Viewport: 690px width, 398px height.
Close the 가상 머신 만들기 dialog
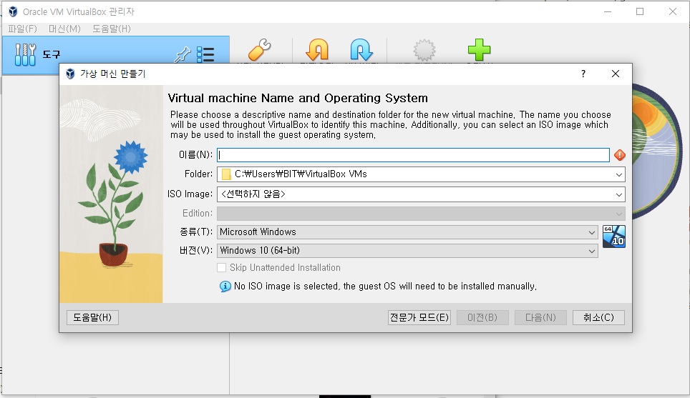coord(616,74)
